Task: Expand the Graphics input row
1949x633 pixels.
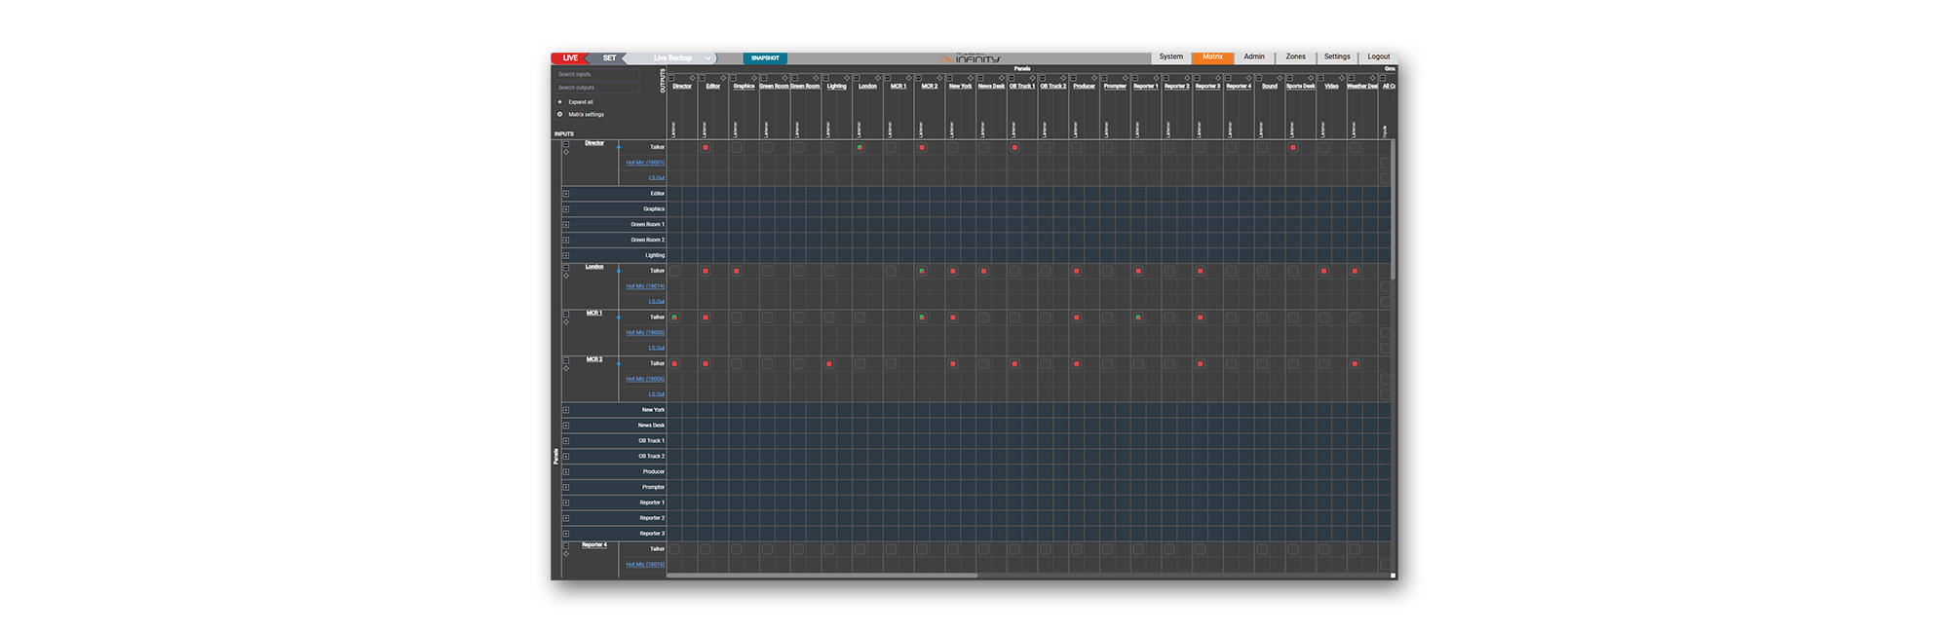Action: coord(566,209)
